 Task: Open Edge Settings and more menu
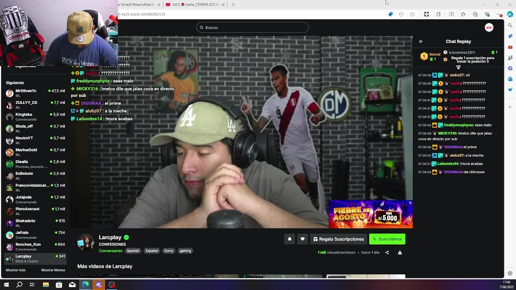(x=500, y=14)
